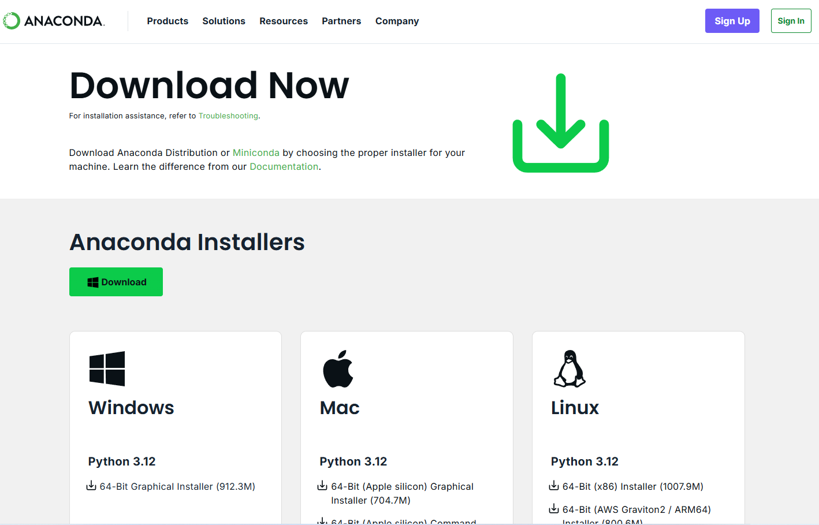Open the Company menu
The width and height of the screenshot is (819, 525).
coord(397,21)
